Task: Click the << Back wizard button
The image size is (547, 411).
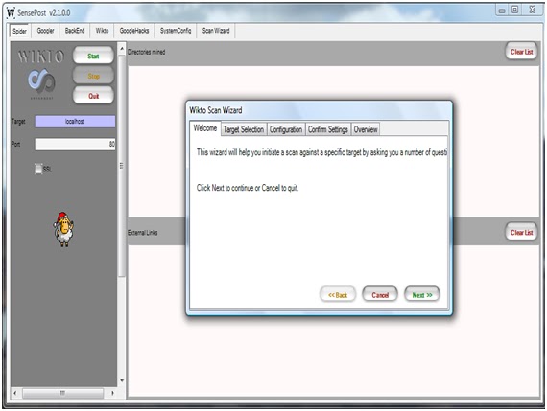Action: [x=338, y=295]
